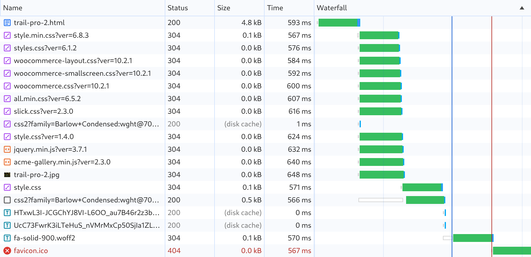Click the script icon beside acme-gallery.min.js
This screenshot has width=531, height=257.
[7, 162]
